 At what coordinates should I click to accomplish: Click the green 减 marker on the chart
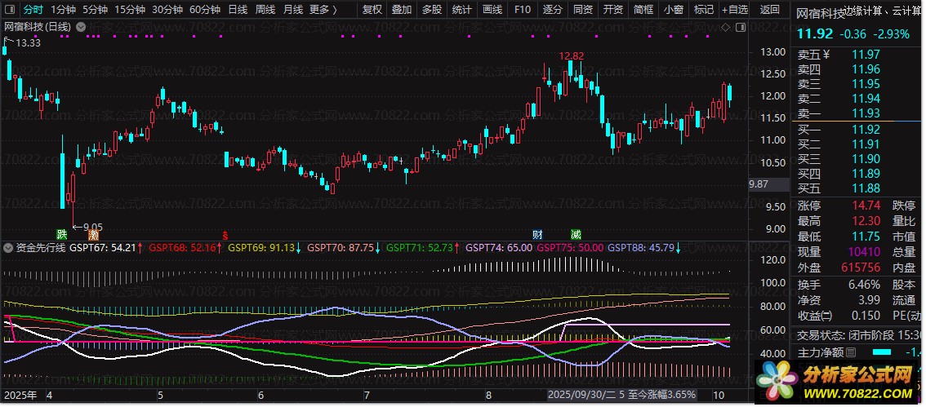[x=577, y=235]
